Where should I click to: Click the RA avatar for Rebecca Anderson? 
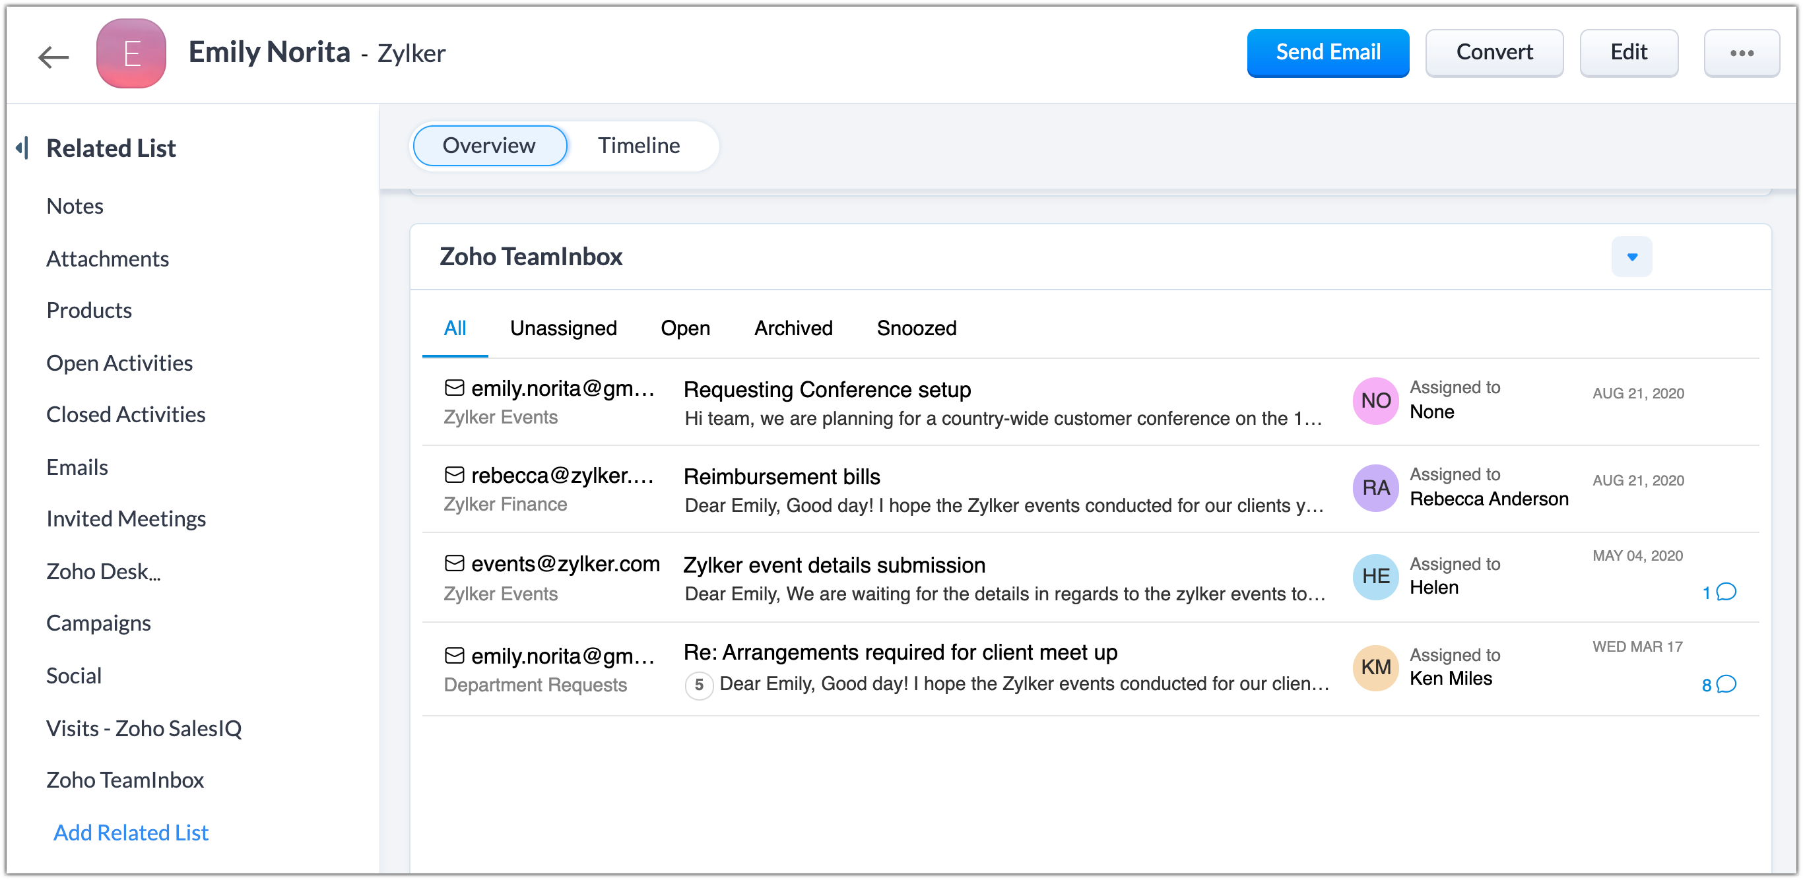click(1375, 488)
